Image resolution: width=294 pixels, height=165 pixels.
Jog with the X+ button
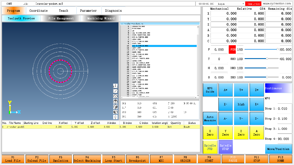tap(257, 104)
